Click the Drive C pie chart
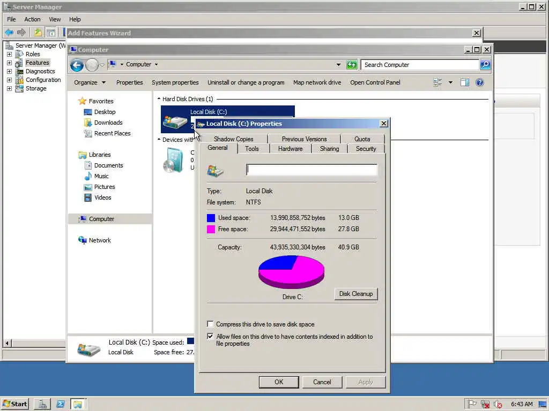The height and width of the screenshot is (411, 549). pos(291,272)
